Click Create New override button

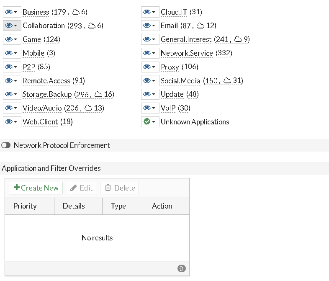[x=36, y=188]
